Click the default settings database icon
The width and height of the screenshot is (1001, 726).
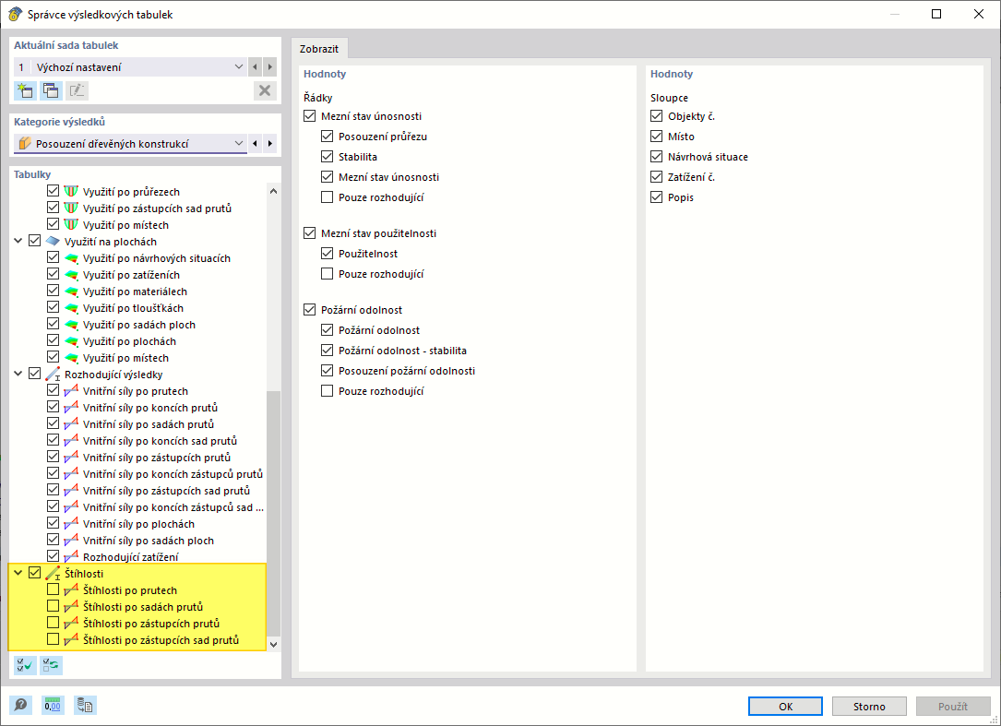[x=85, y=705]
